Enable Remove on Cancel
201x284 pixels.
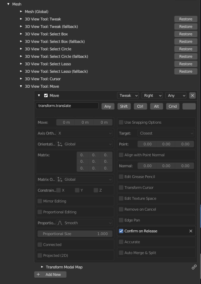pos(121,209)
